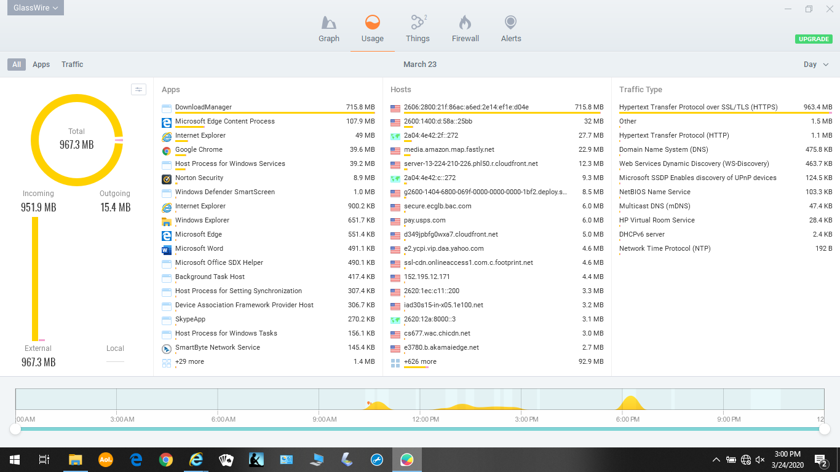Open the Firewall flame icon
Image resolution: width=840 pixels, height=472 pixels.
(x=465, y=24)
